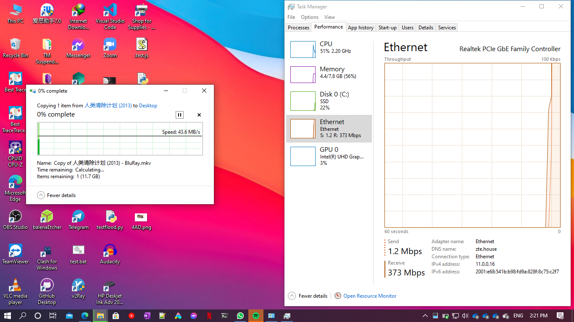Click the Windows search button on taskbar

(23, 316)
